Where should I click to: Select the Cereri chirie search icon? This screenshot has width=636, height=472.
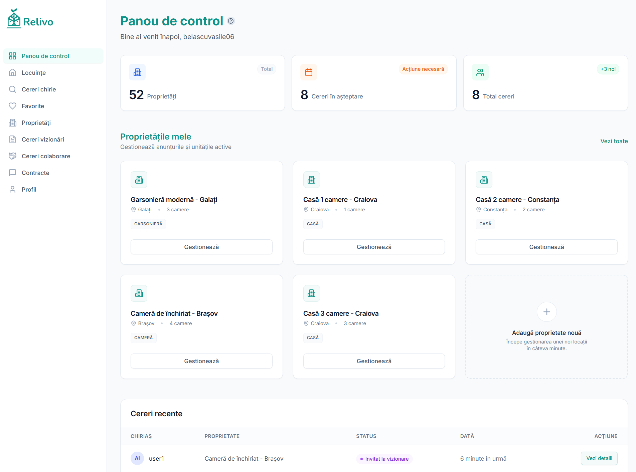pyautogui.click(x=13, y=89)
